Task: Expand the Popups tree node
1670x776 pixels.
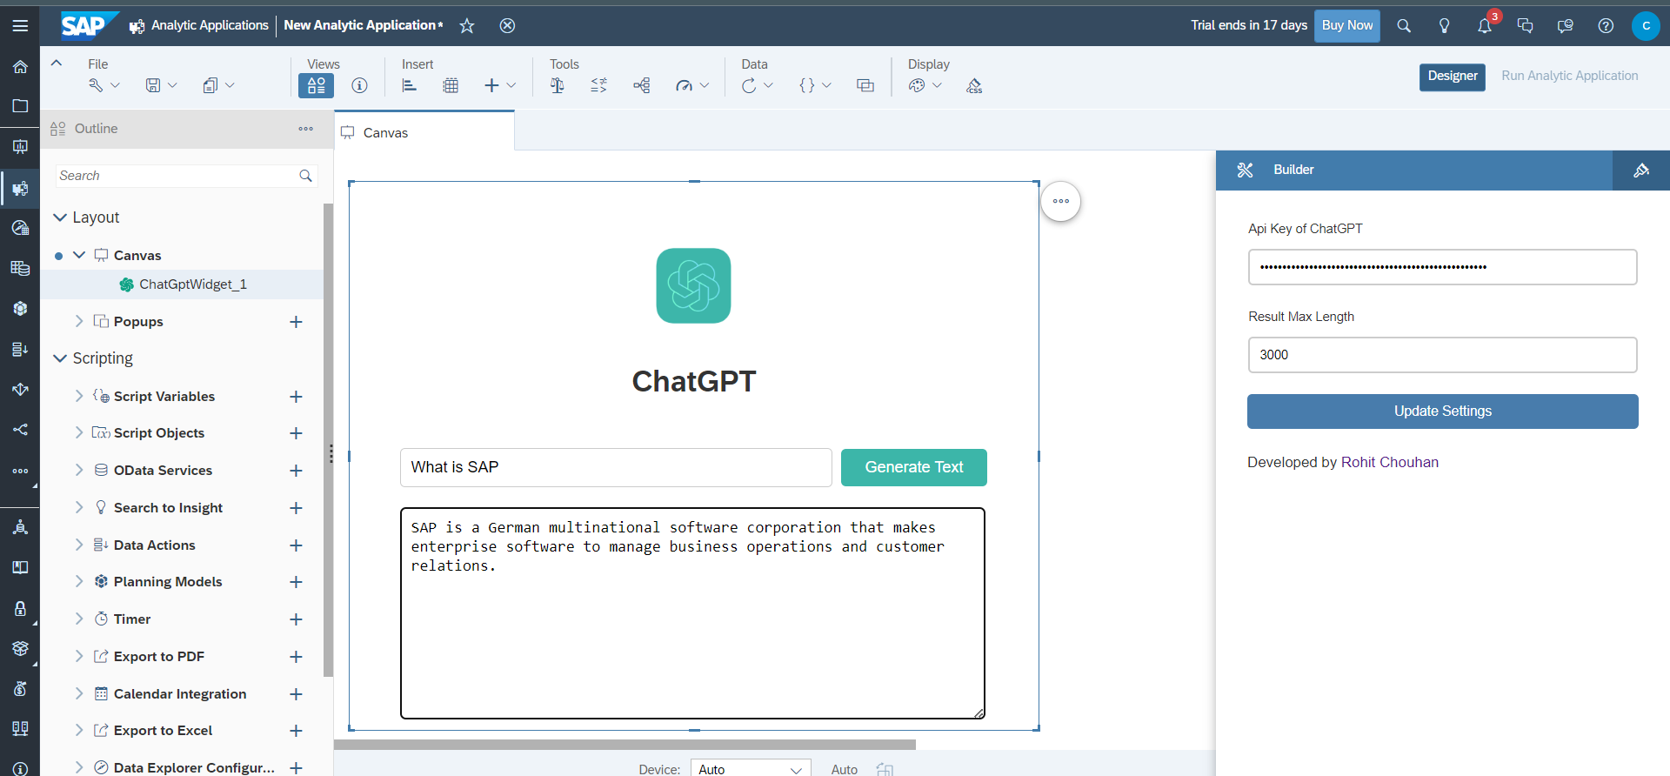Action: click(79, 321)
